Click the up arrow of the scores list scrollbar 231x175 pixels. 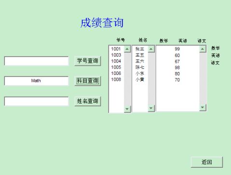pos(203,49)
